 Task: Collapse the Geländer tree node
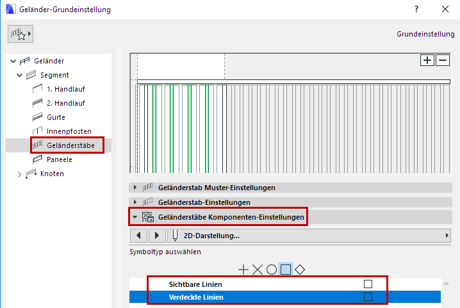pyautogui.click(x=13, y=61)
